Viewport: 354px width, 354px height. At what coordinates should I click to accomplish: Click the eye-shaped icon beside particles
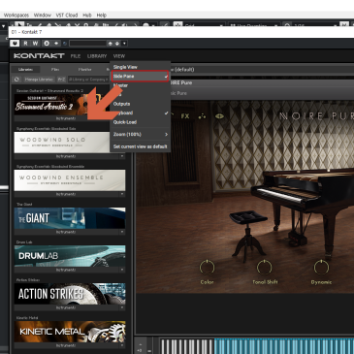[x=219, y=116]
